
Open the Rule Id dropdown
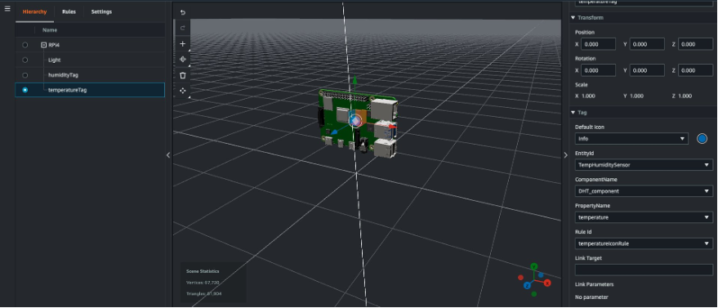[644, 244]
